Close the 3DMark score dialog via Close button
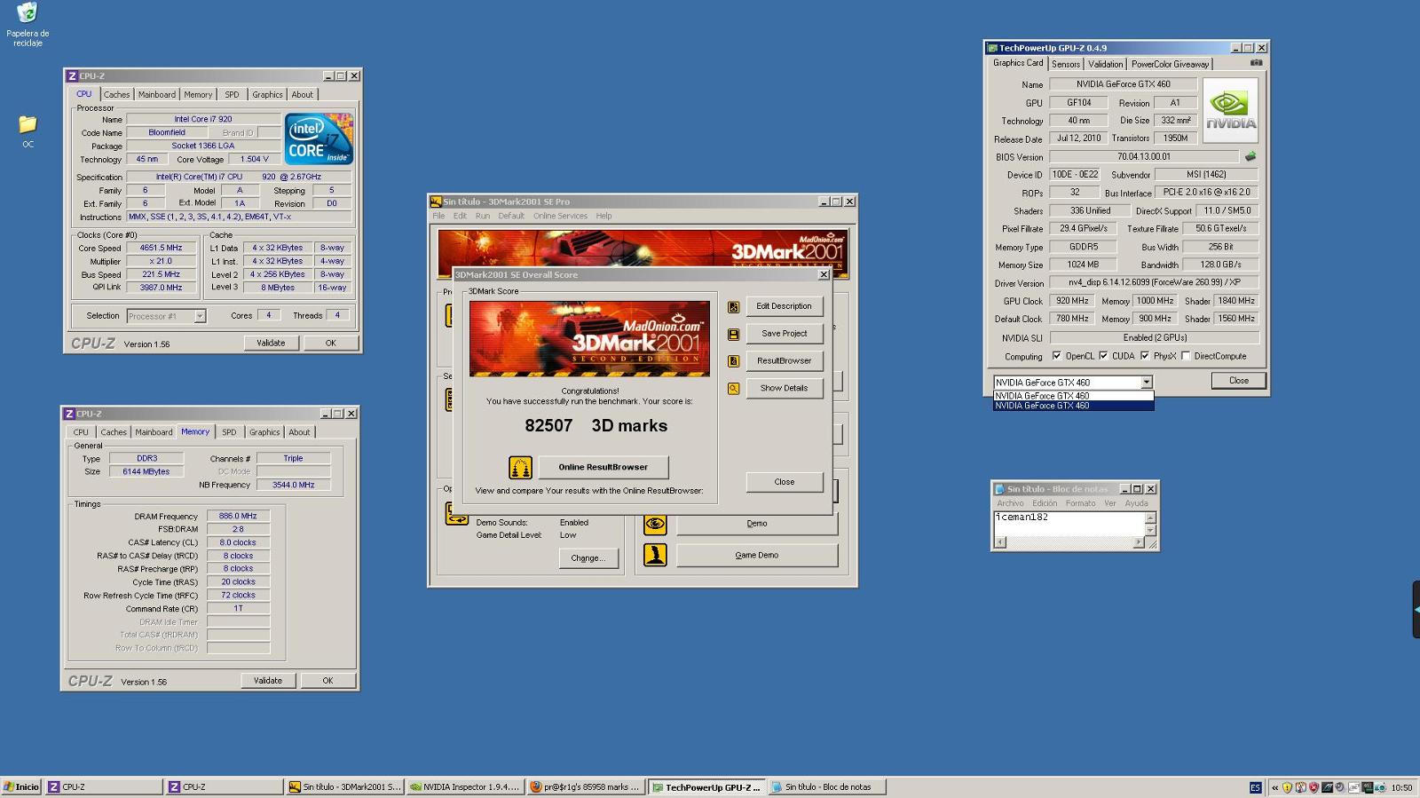Screen dimensions: 1420x798 pyautogui.click(x=785, y=482)
